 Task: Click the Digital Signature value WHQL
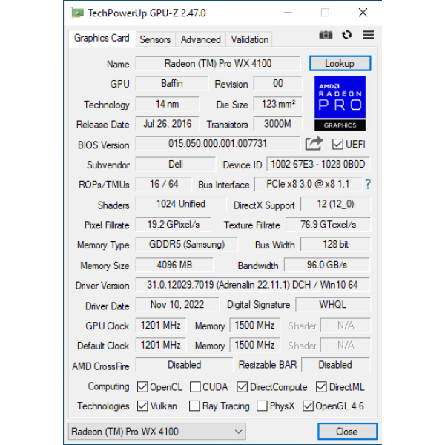point(333,305)
